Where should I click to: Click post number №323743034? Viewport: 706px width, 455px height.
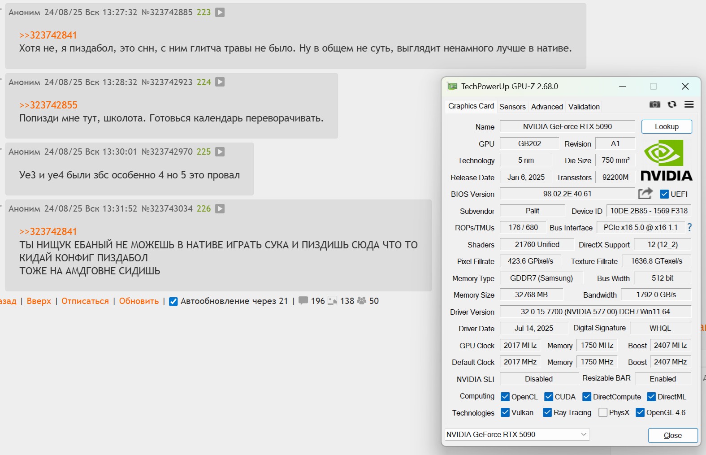pyautogui.click(x=167, y=208)
